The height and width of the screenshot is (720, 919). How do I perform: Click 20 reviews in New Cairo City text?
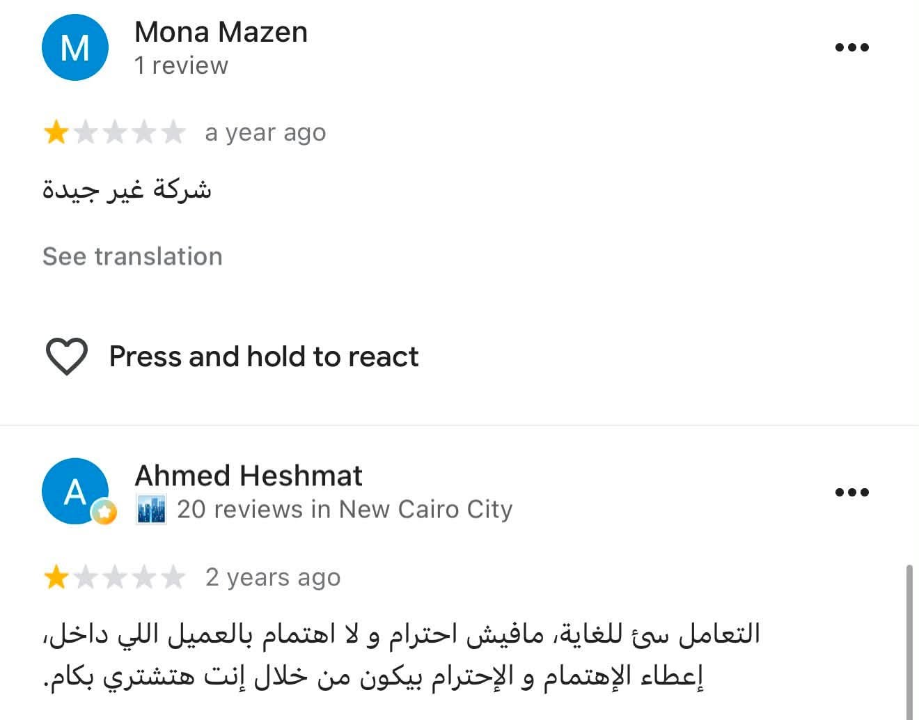[x=345, y=510]
